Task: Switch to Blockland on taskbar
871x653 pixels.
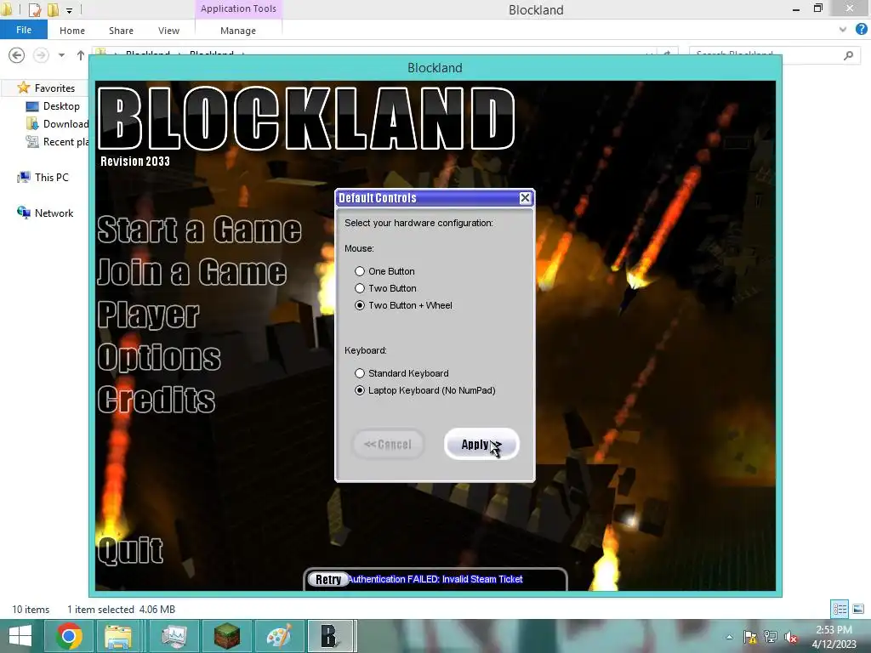Action: (331, 636)
